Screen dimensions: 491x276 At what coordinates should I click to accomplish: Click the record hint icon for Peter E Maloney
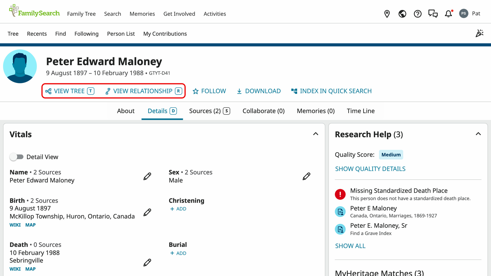click(340, 212)
